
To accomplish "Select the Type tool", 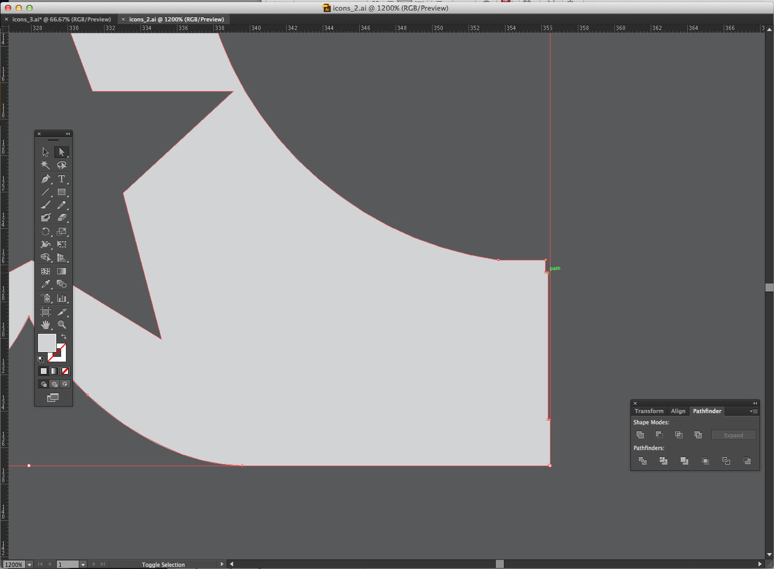I will (62, 179).
